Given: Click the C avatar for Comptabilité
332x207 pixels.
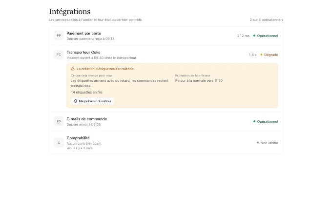Looking at the screenshot, I should coord(59,143).
